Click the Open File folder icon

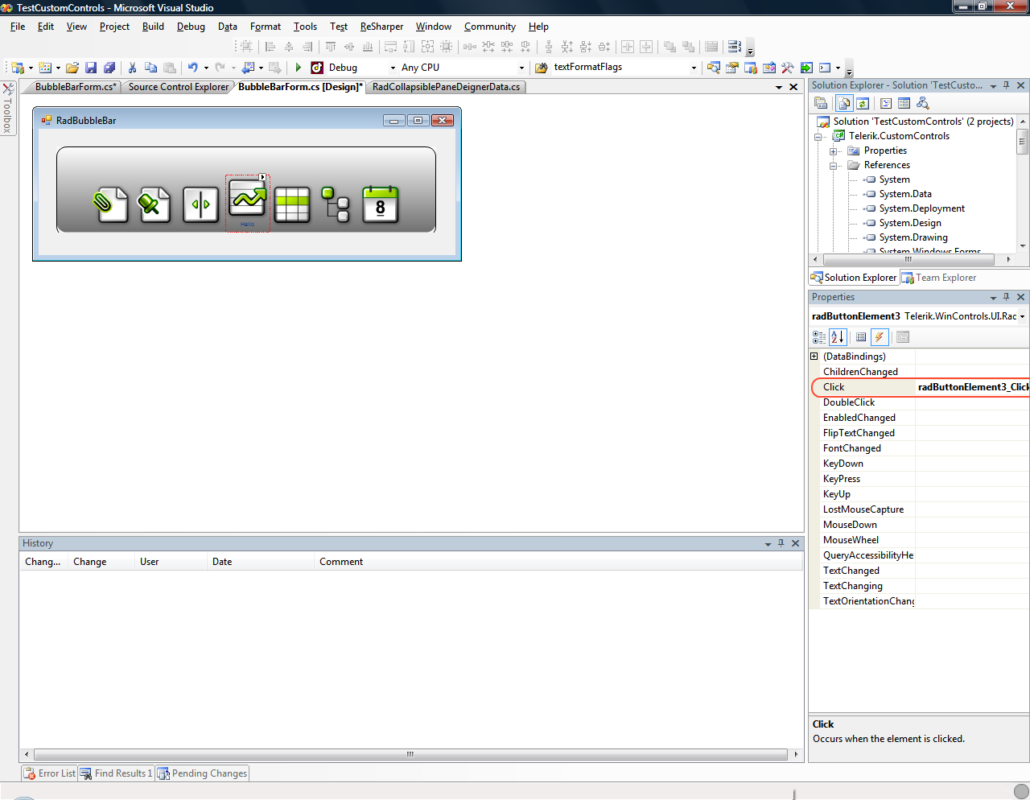point(72,68)
